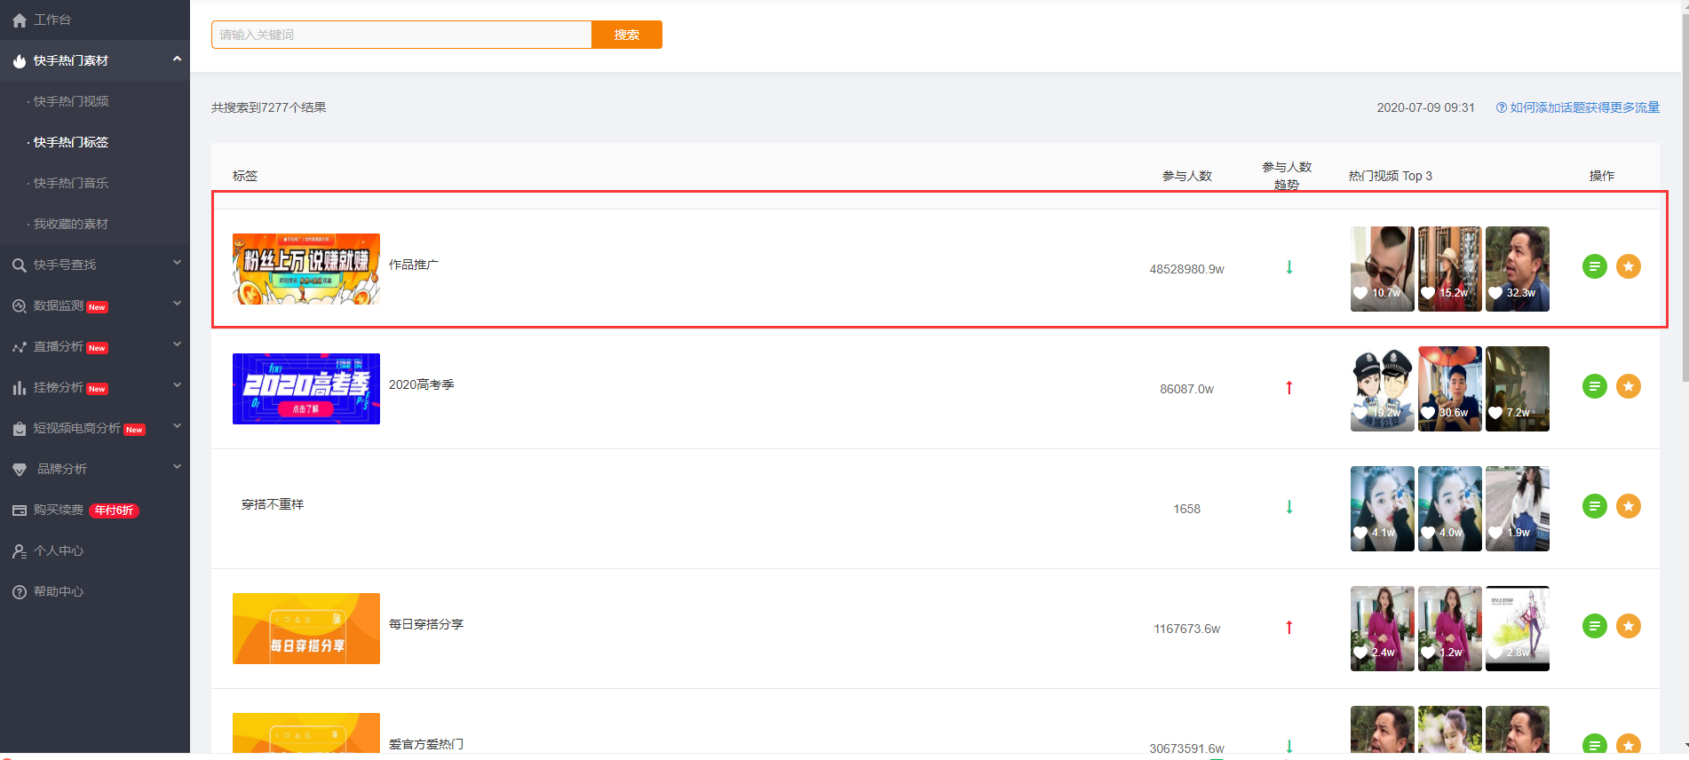This screenshot has width=1689, height=760.
Task: Click the red up arrow for 每日穿搭分享
Action: click(1289, 627)
